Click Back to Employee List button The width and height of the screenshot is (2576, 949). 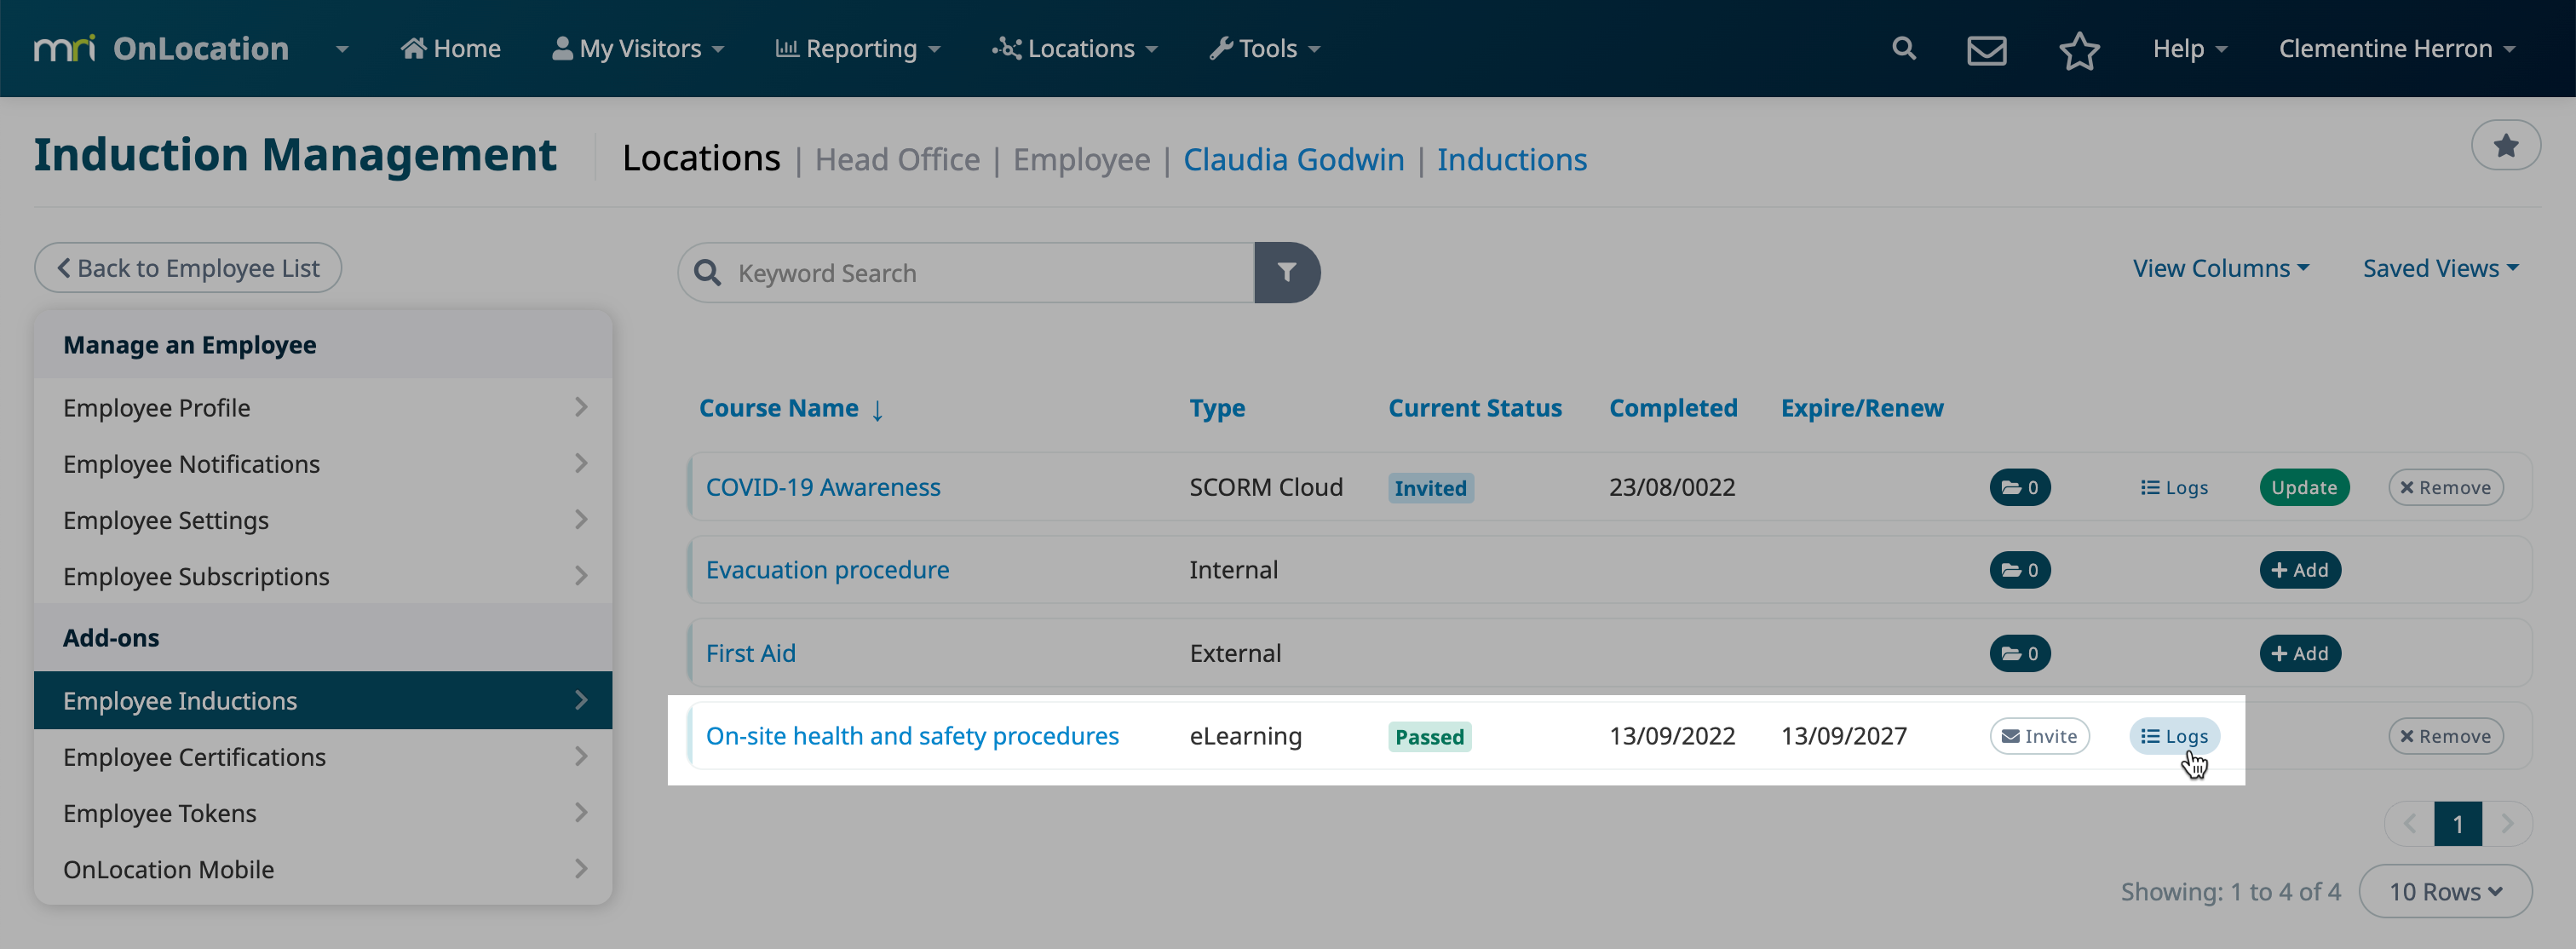point(188,268)
